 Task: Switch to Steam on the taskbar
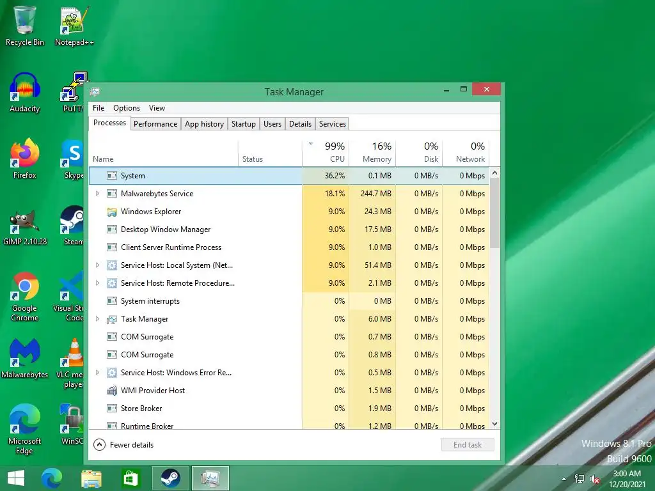[x=170, y=478]
